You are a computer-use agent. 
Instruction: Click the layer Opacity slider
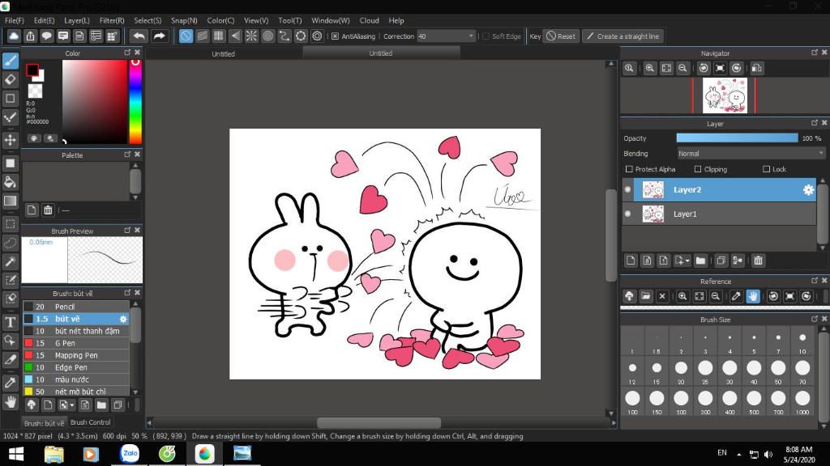[737, 138]
